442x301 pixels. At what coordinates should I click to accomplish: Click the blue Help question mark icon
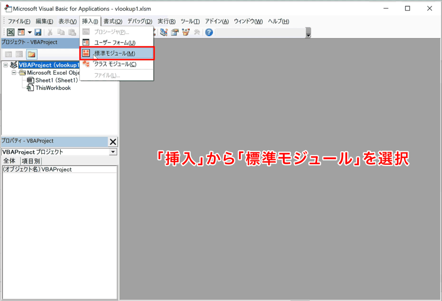point(209,32)
